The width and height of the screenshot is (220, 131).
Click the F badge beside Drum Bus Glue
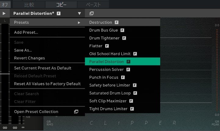[x=122, y=30]
